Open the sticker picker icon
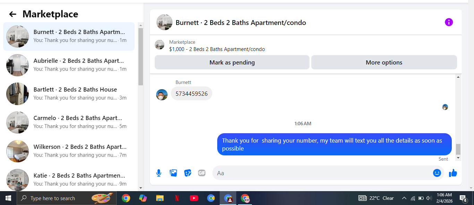 tap(188, 173)
